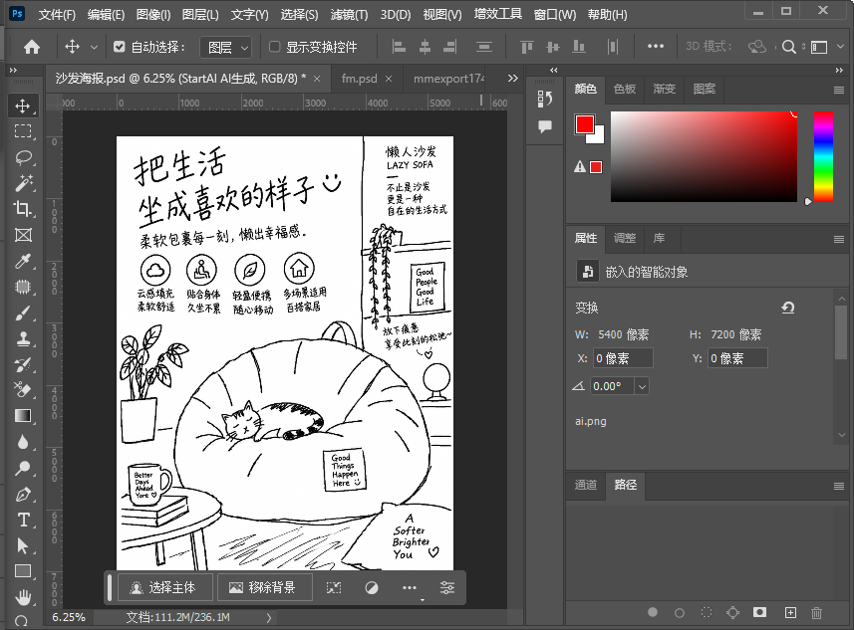Toggle 自动选择 checkbox
The height and width of the screenshot is (630, 854).
120,47
